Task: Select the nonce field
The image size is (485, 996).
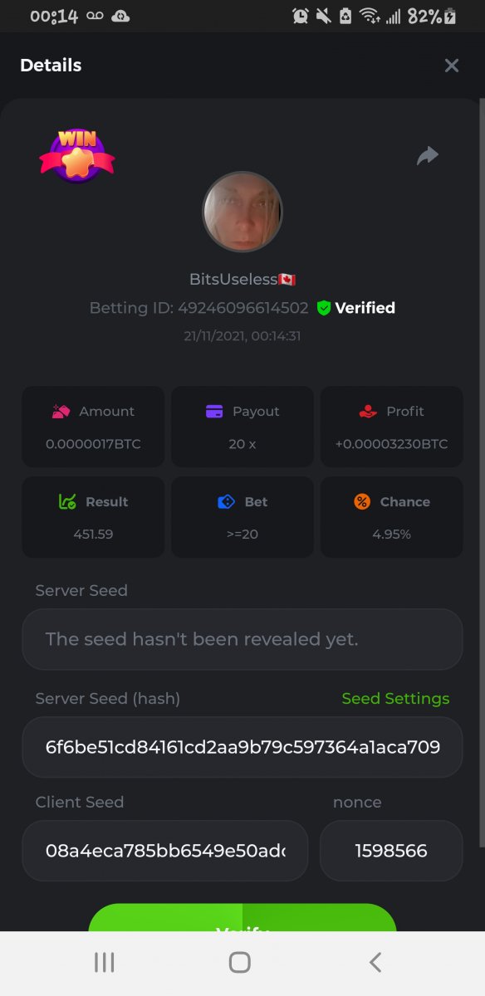Action: tap(391, 851)
